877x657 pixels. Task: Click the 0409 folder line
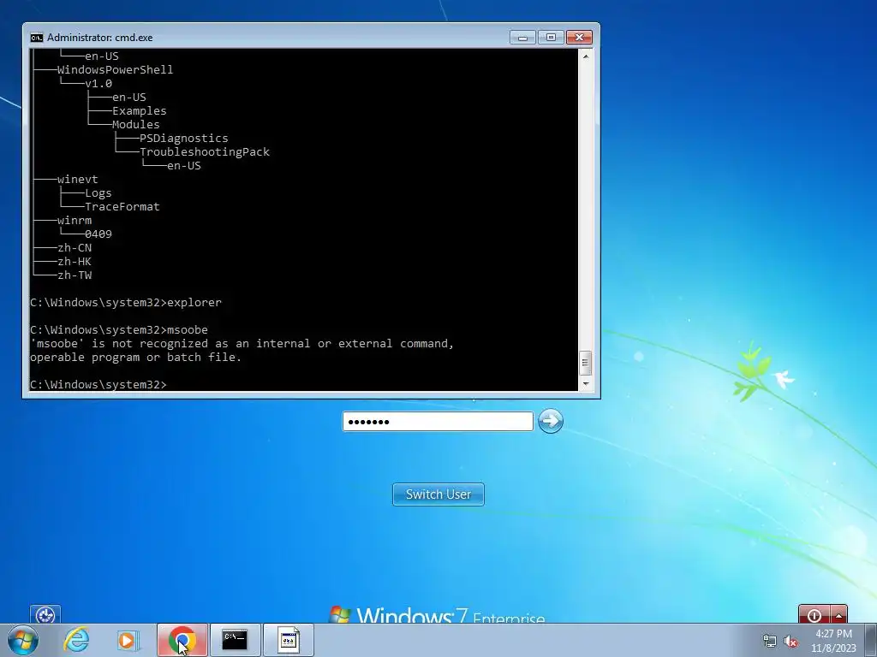pyautogui.click(x=98, y=234)
